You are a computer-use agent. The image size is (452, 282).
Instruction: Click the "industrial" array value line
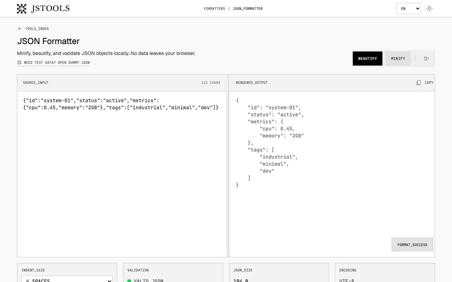pos(279,157)
